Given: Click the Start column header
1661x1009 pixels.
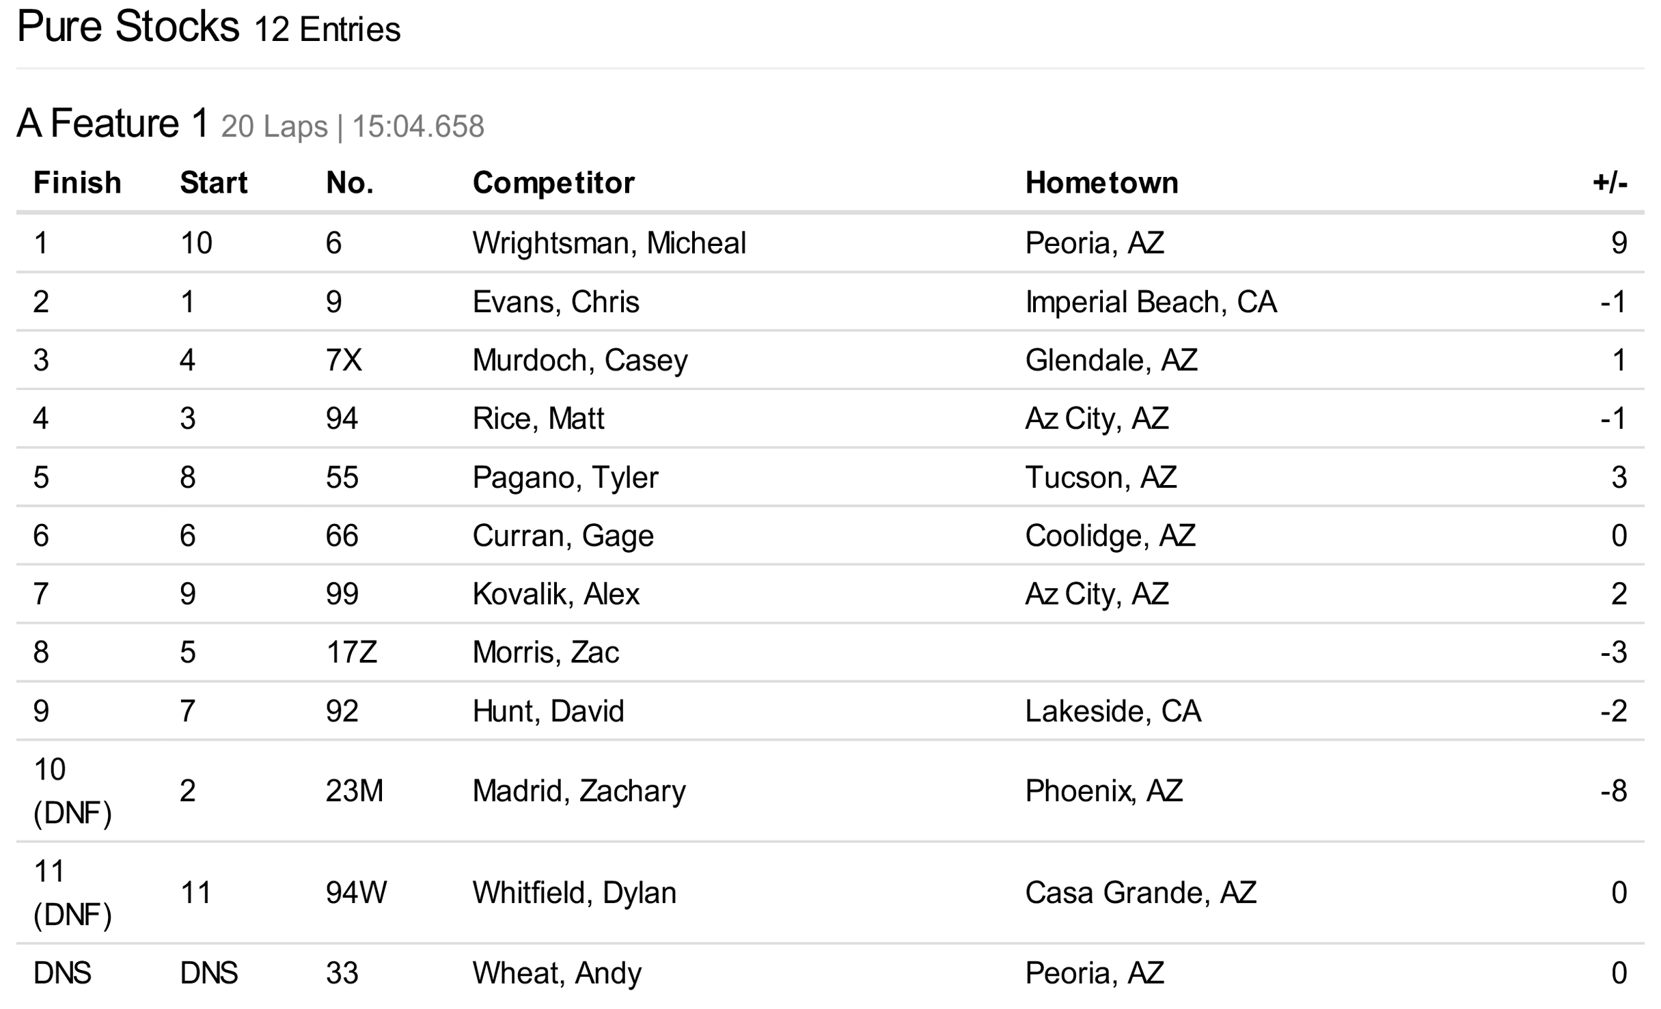Looking at the screenshot, I should (213, 183).
